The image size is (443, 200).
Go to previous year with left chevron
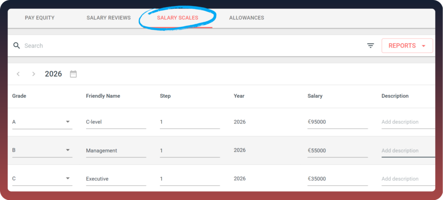pyautogui.click(x=18, y=74)
